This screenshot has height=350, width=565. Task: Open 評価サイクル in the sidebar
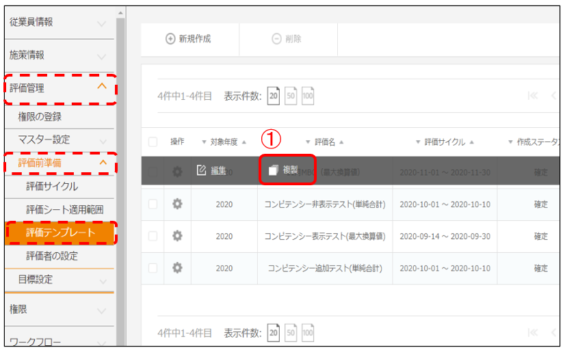pos(52,187)
